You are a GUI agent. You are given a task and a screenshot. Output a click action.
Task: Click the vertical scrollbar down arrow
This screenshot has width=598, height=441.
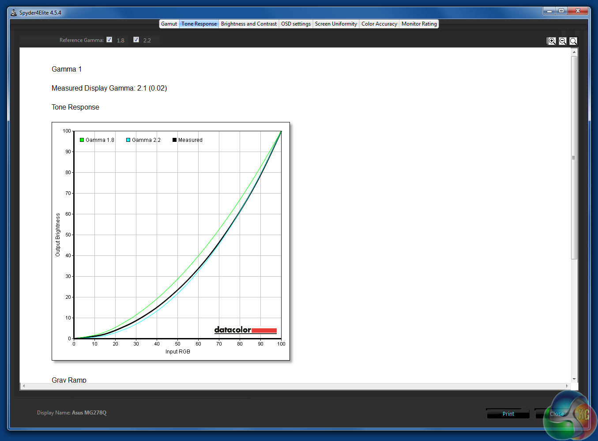click(574, 379)
